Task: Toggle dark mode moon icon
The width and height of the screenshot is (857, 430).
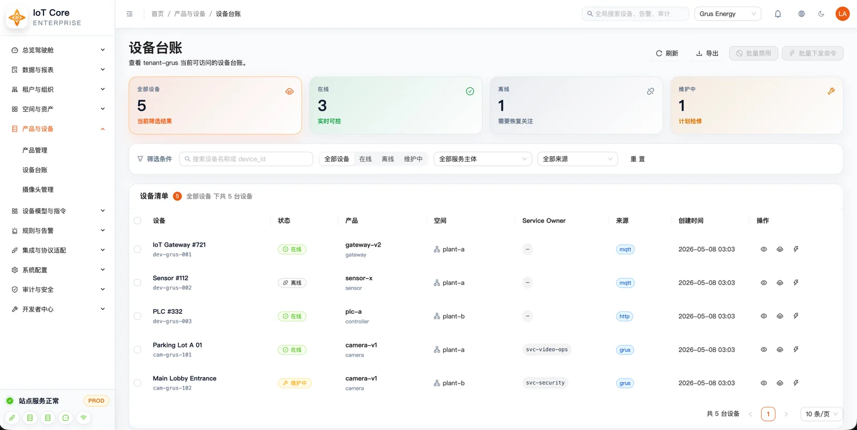Action: 821,14
